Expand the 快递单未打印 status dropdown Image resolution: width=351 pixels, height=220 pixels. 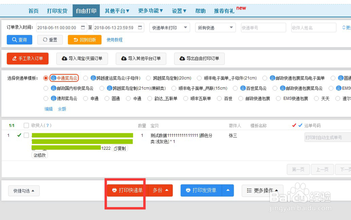(170, 27)
